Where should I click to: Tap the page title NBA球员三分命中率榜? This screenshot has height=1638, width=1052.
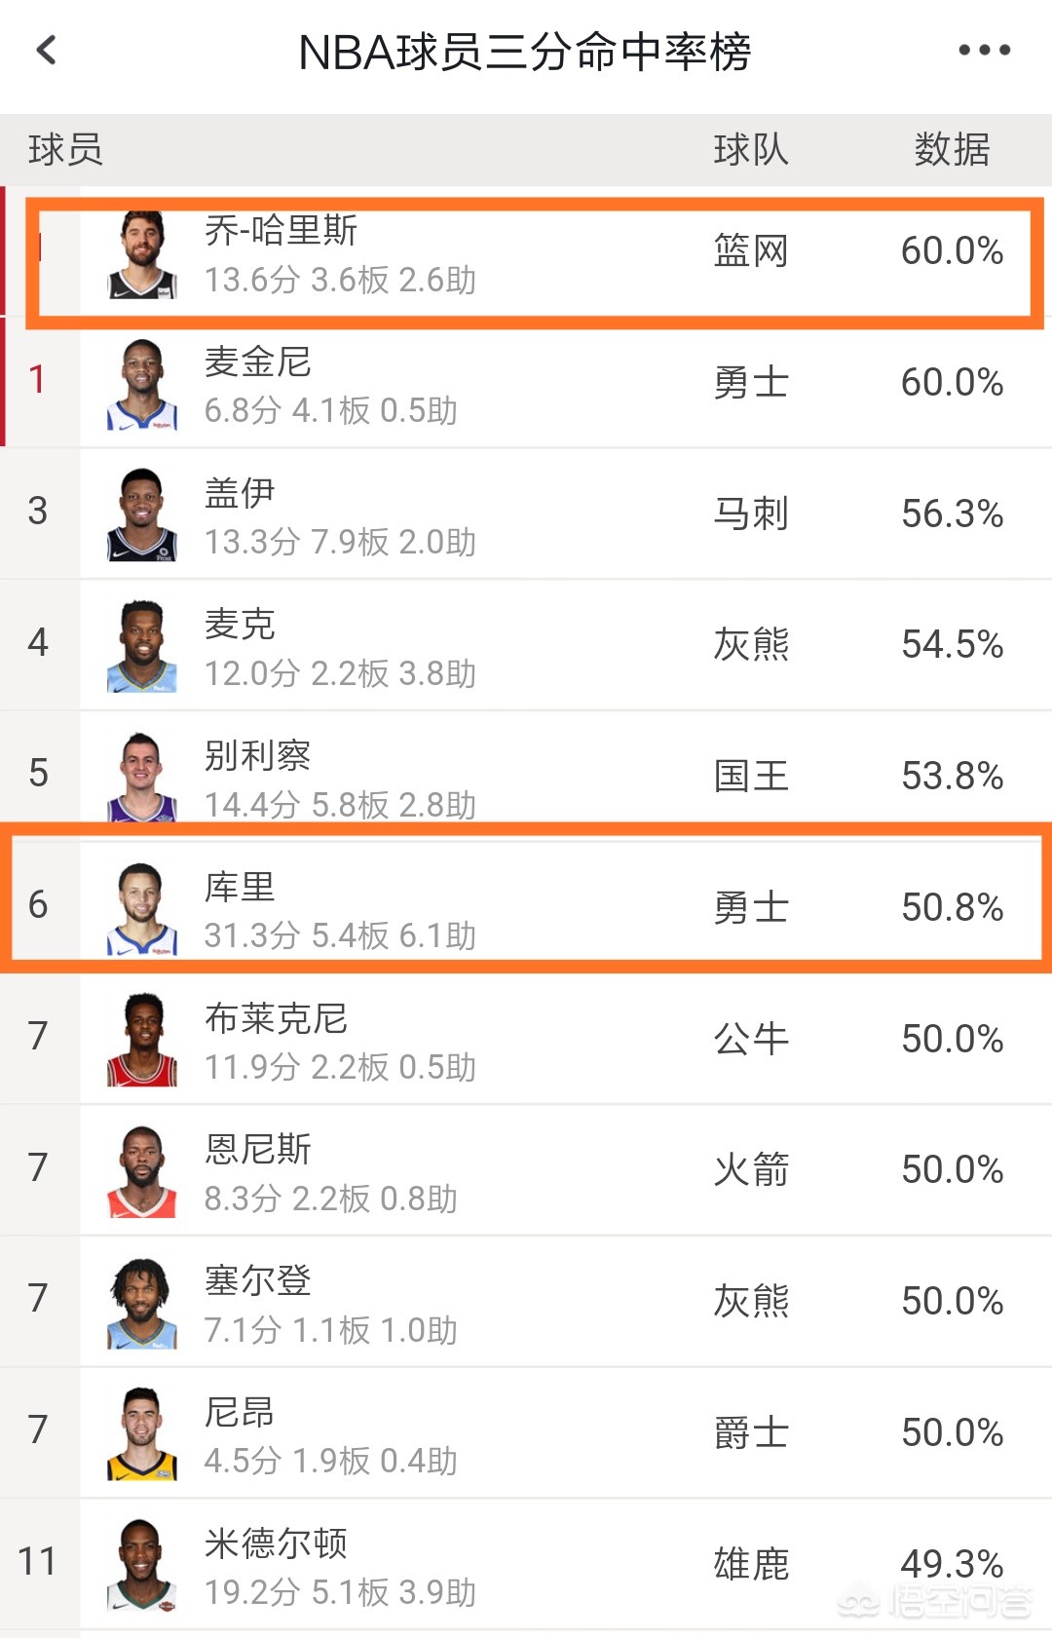(524, 52)
